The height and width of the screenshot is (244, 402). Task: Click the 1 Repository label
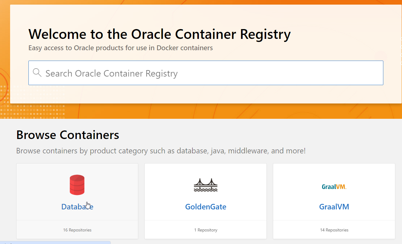(206, 230)
